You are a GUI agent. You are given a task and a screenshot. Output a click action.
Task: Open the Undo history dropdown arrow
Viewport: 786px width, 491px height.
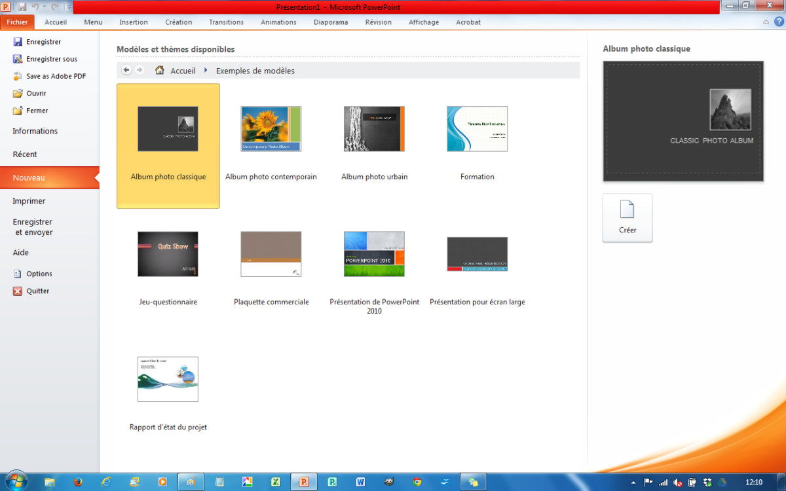tap(44, 7)
